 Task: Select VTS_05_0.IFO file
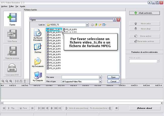[x=54, y=43]
